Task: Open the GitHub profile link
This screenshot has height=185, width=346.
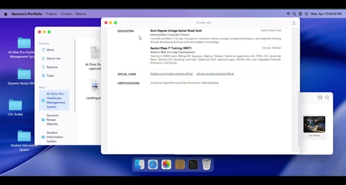Action: pyautogui.click(x=215, y=74)
